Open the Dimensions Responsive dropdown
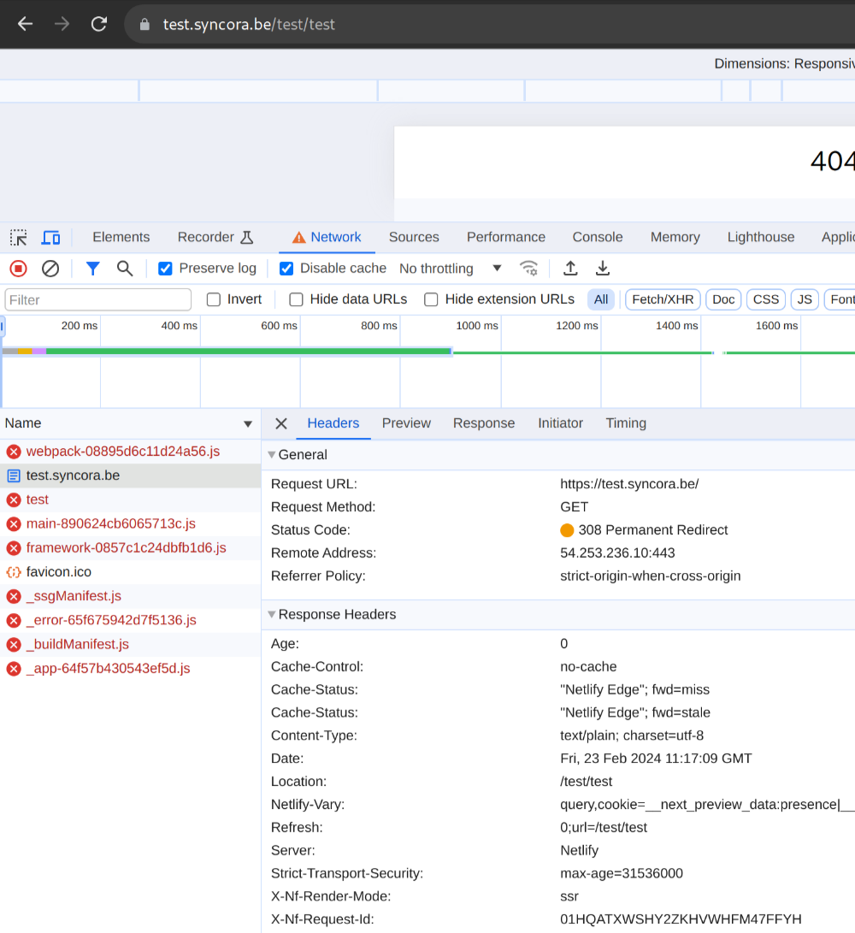The height and width of the screenshot is (933, 855). pyautogui.click(x=784, y=63)
